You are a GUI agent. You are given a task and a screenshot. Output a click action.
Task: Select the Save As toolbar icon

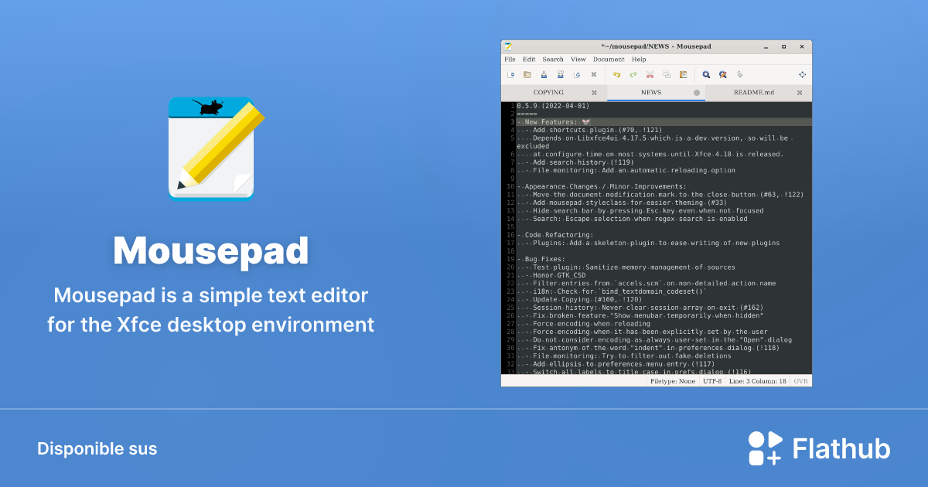tap(561, 74)
